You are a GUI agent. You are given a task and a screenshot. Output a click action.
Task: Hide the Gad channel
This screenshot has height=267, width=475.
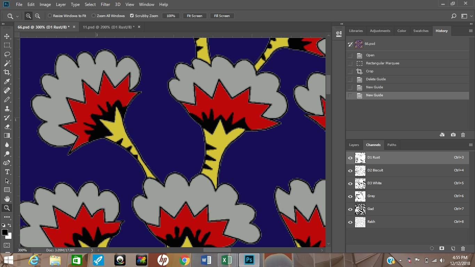tap(350, 209)
